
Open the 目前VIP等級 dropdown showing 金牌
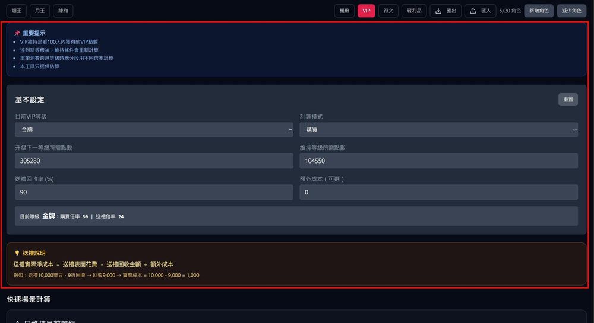154,130
